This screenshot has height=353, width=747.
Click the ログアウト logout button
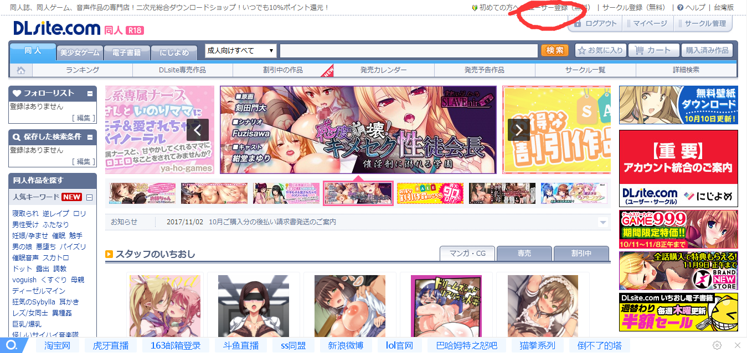tap(595, 24)
